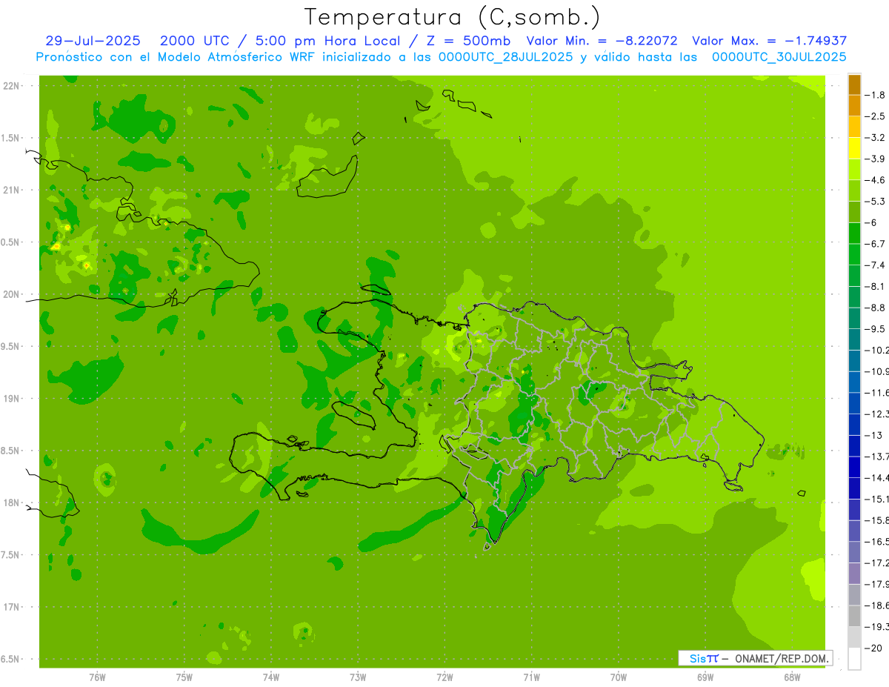Click the "76W" longitude label
Image resolution: width=889 pixels, height=687 pixels.
click(97, 677)
